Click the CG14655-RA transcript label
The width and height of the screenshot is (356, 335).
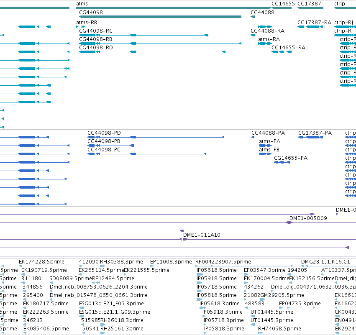pos(288,47)
